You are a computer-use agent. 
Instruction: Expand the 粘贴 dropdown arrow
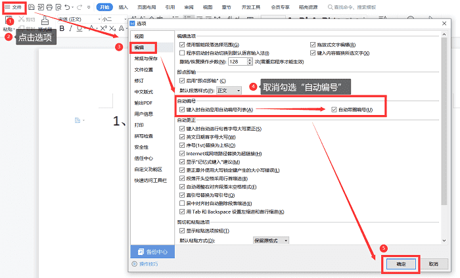tap(14, 30)
